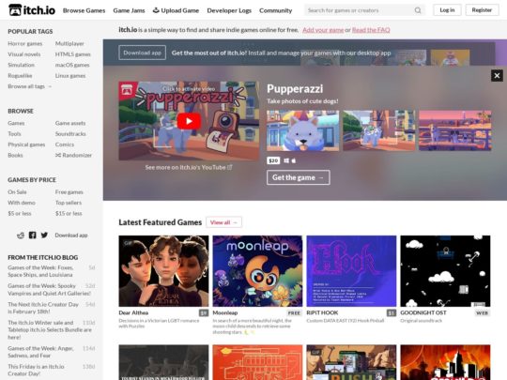Open Pupperazzi title link
The image size is (507, 380).
[x=295, y=88]
